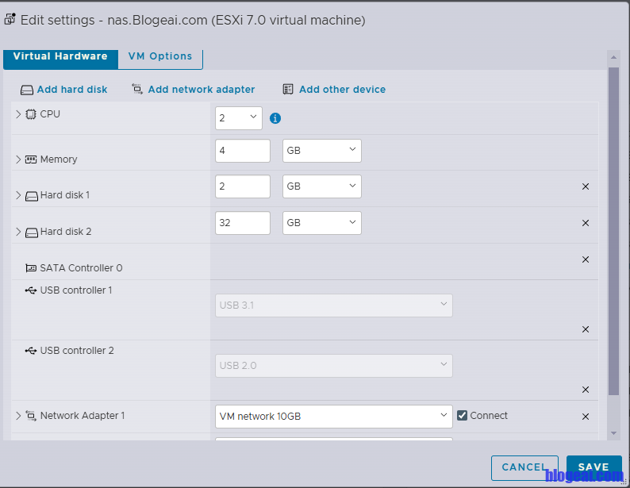
Task: Remove USB controller 1 with X icon
Action: coord(586,329)
